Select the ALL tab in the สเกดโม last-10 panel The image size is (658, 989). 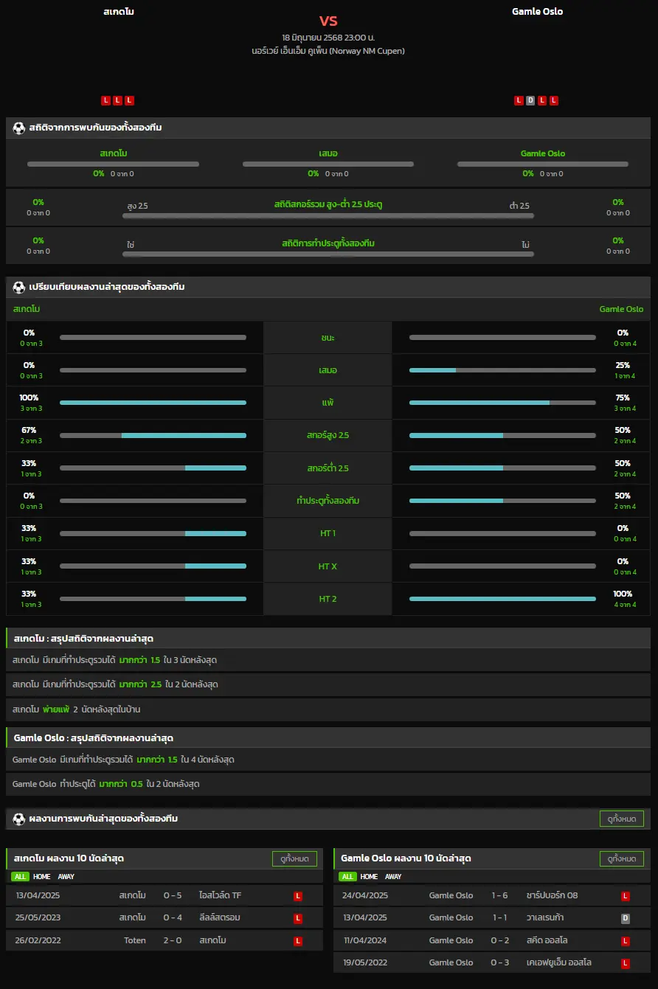(20, 877)
